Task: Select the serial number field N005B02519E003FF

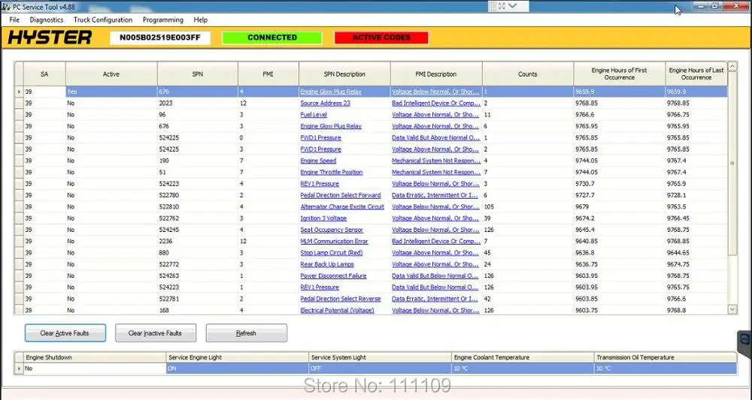Action: (160, 38)
